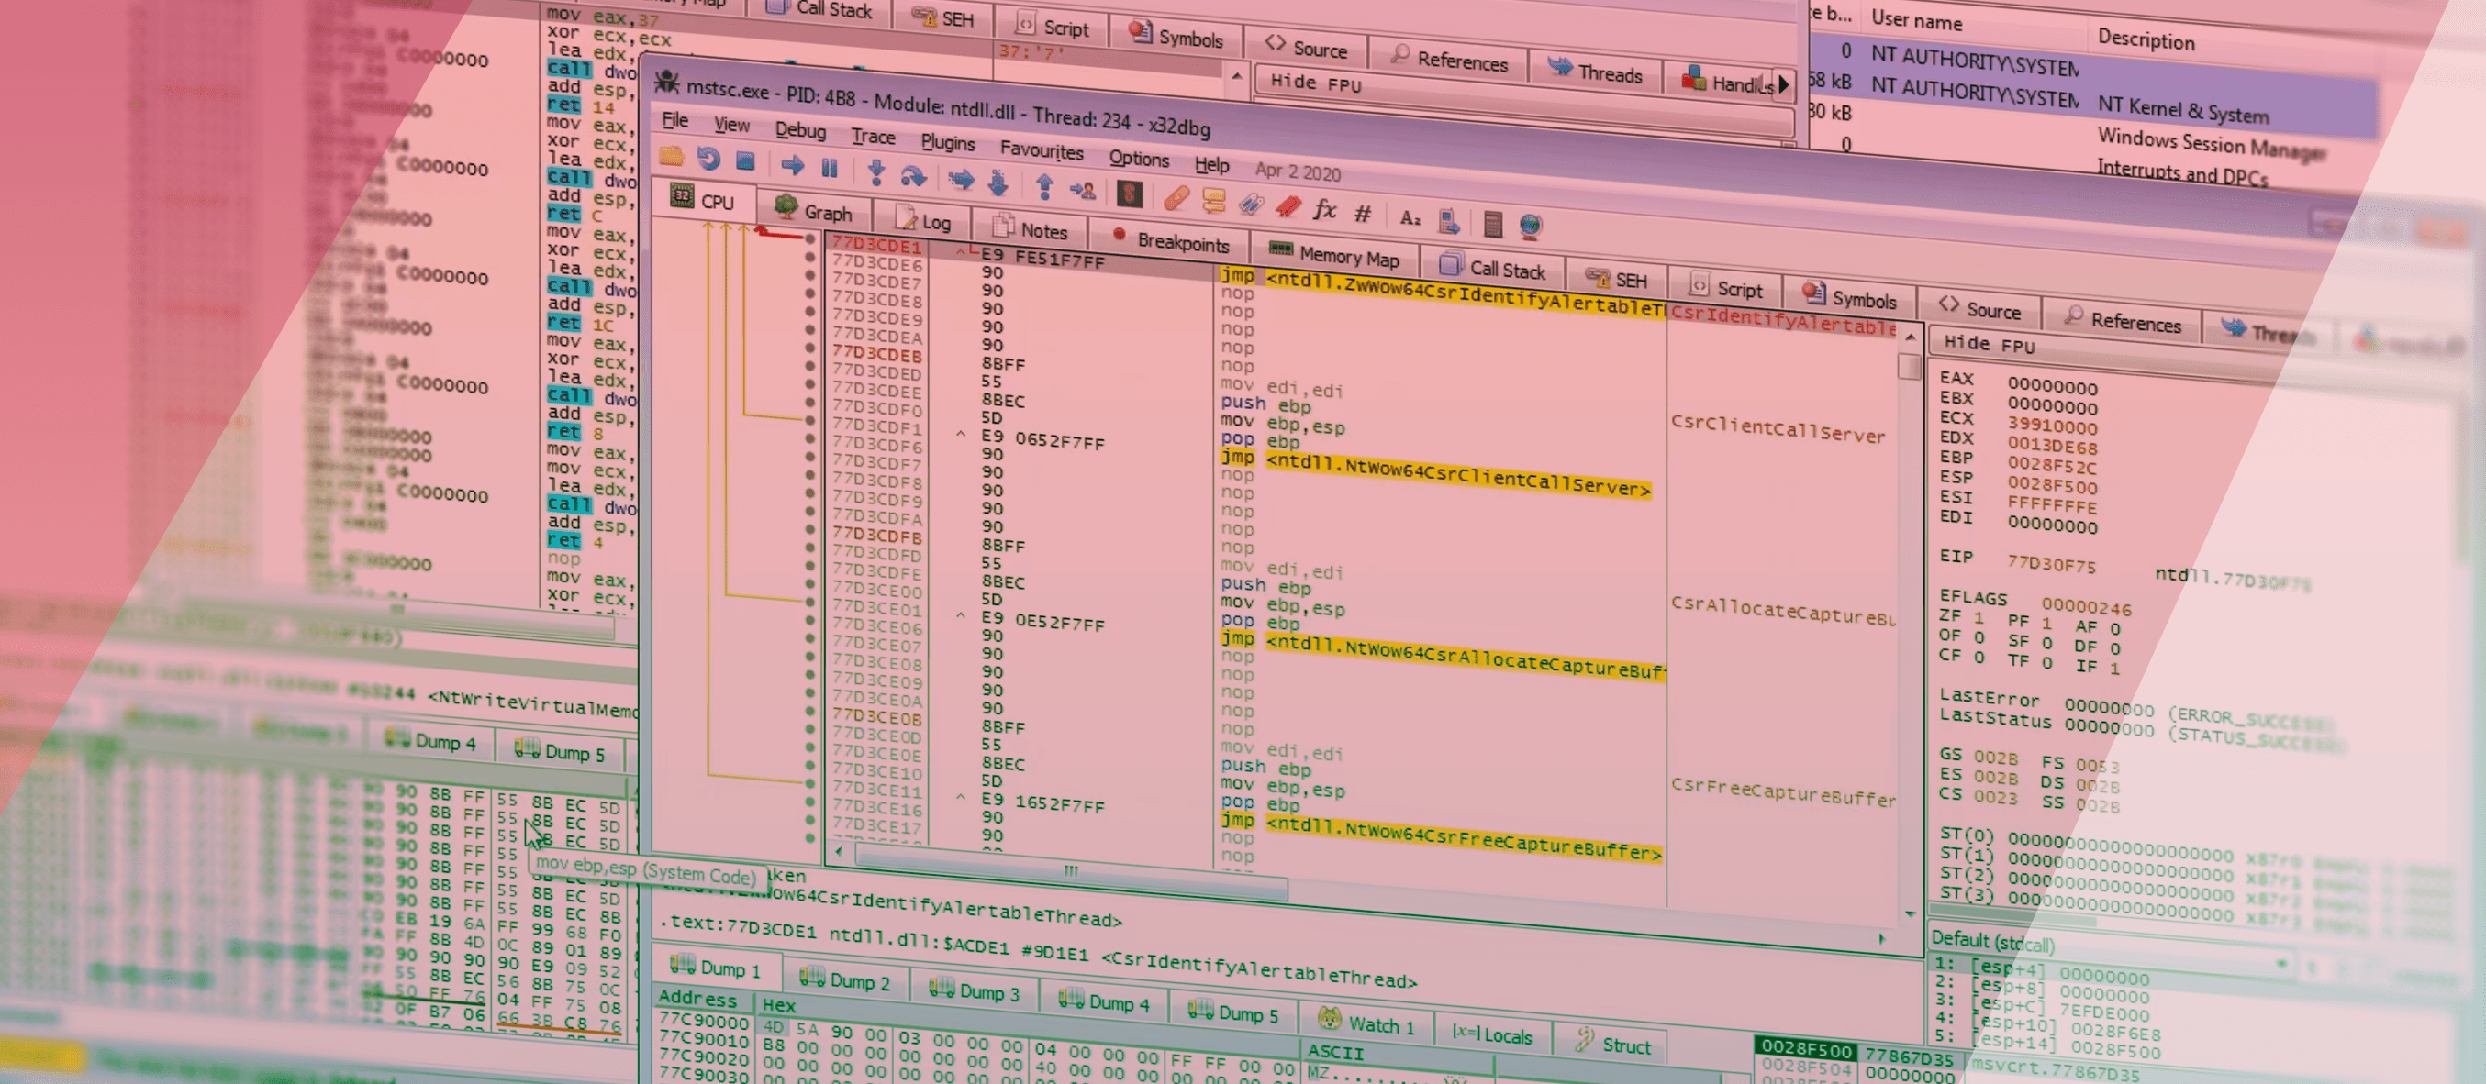
Task: Switch to the Graph tab
Action: click(x=814, y=211)
